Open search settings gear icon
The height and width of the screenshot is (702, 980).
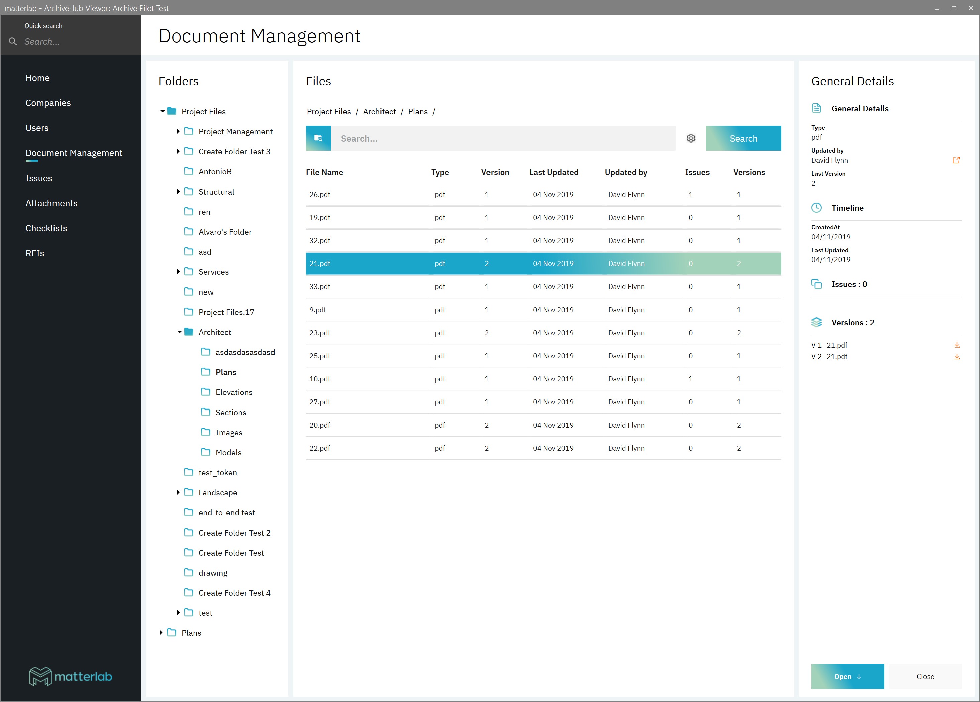[x=691, y=138]
